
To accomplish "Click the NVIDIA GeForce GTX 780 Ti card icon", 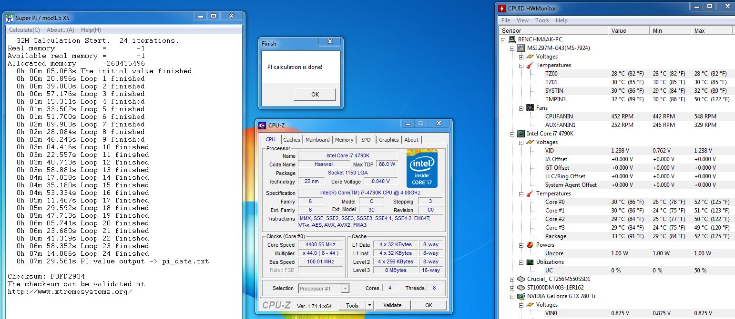I will pyautogui.click(x=521, y=296).
